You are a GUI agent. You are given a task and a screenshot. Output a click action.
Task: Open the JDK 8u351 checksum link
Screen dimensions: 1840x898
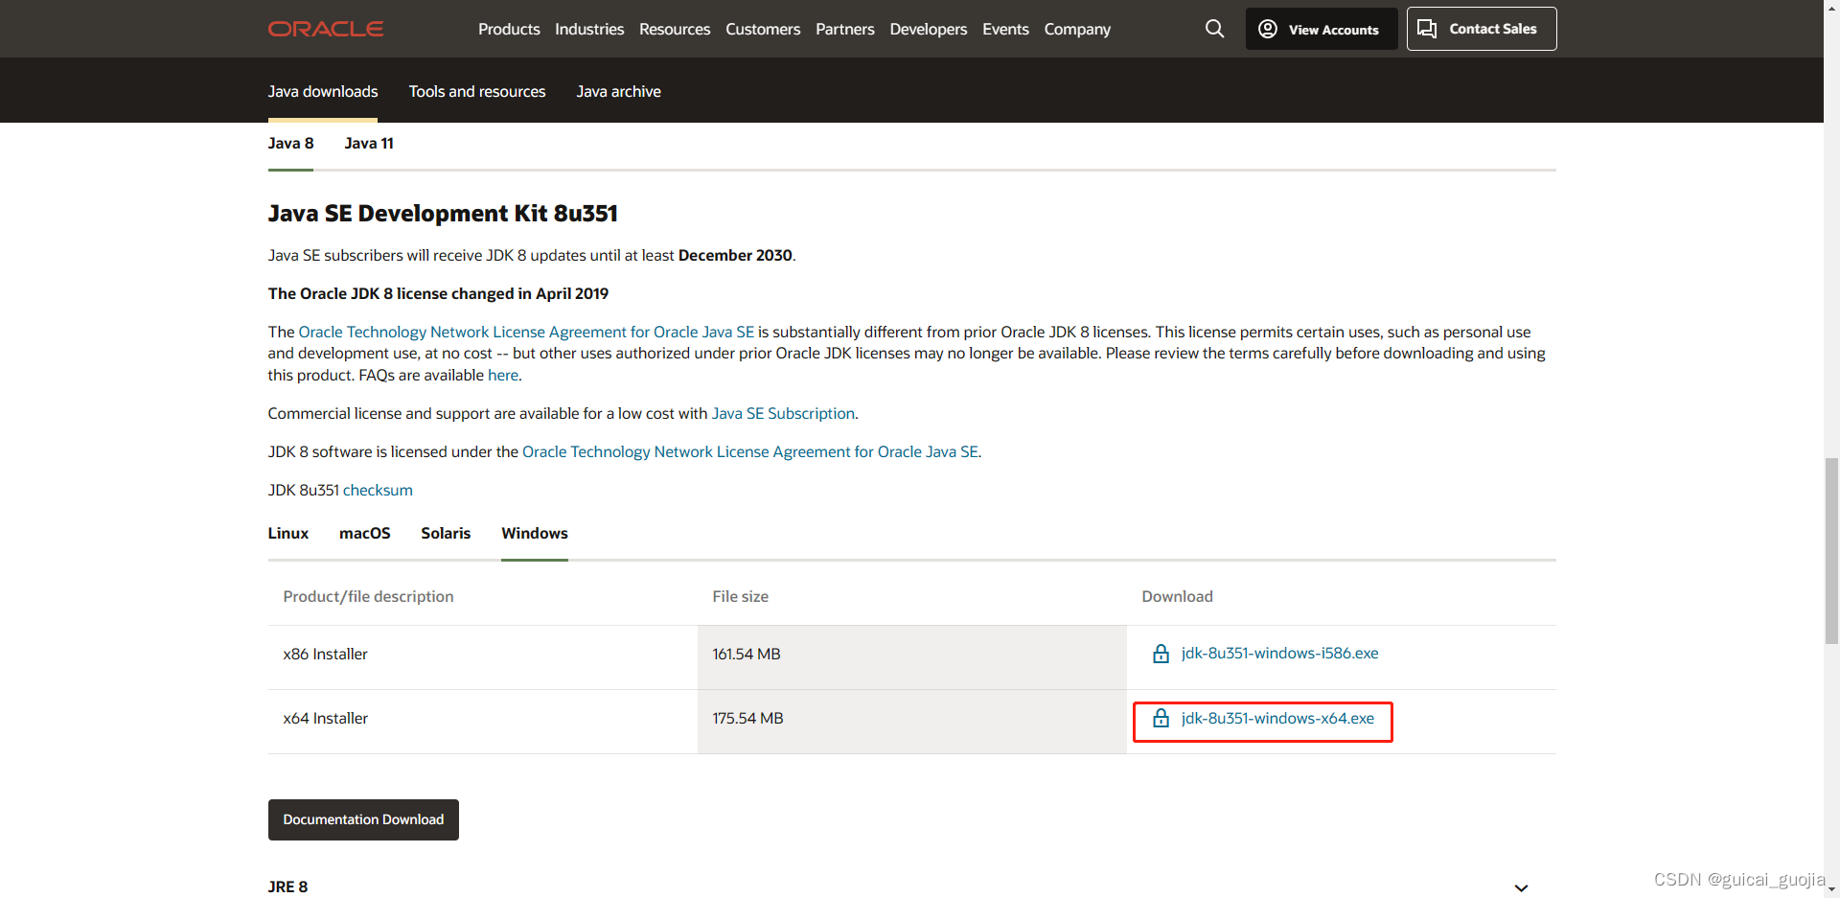[378, 490]
